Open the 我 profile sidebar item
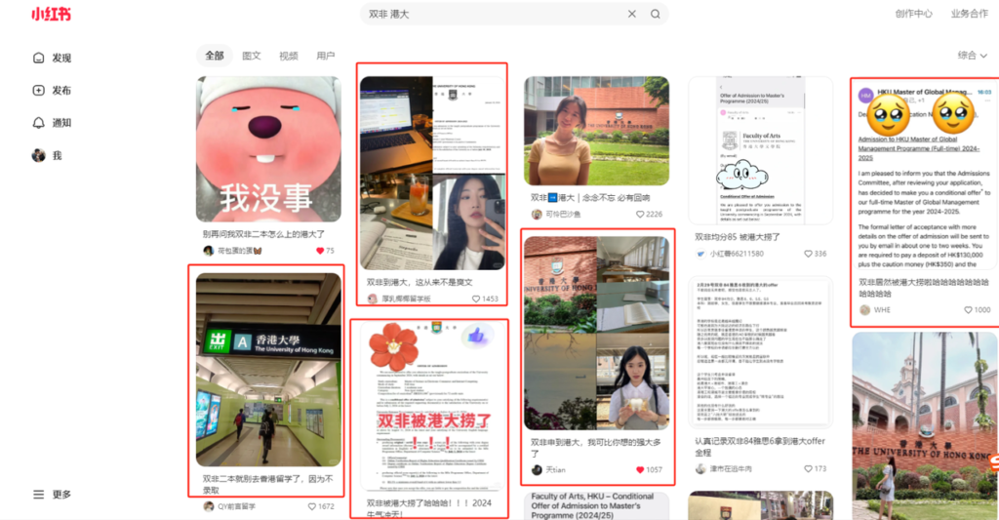 click(47, 155)
